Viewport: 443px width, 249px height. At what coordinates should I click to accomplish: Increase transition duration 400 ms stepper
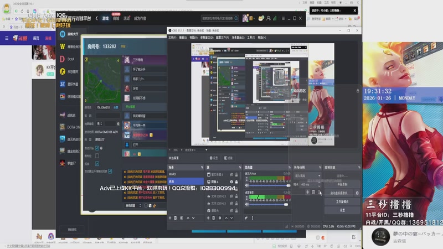click(320, 183)
